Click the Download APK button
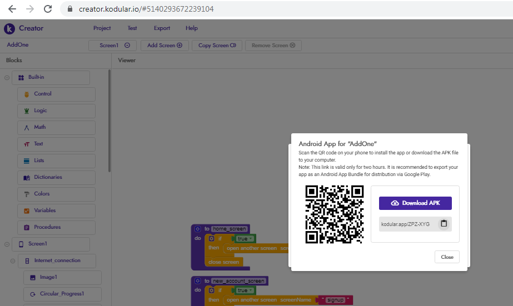Screen dimensions: 513x306 (x=415, y=203)
